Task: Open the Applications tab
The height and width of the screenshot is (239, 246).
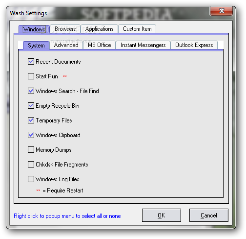Action: 99,29
